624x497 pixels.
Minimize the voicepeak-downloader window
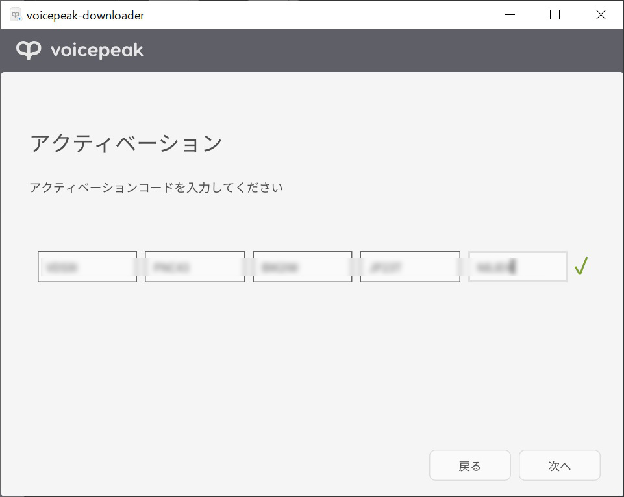[510, 15]
